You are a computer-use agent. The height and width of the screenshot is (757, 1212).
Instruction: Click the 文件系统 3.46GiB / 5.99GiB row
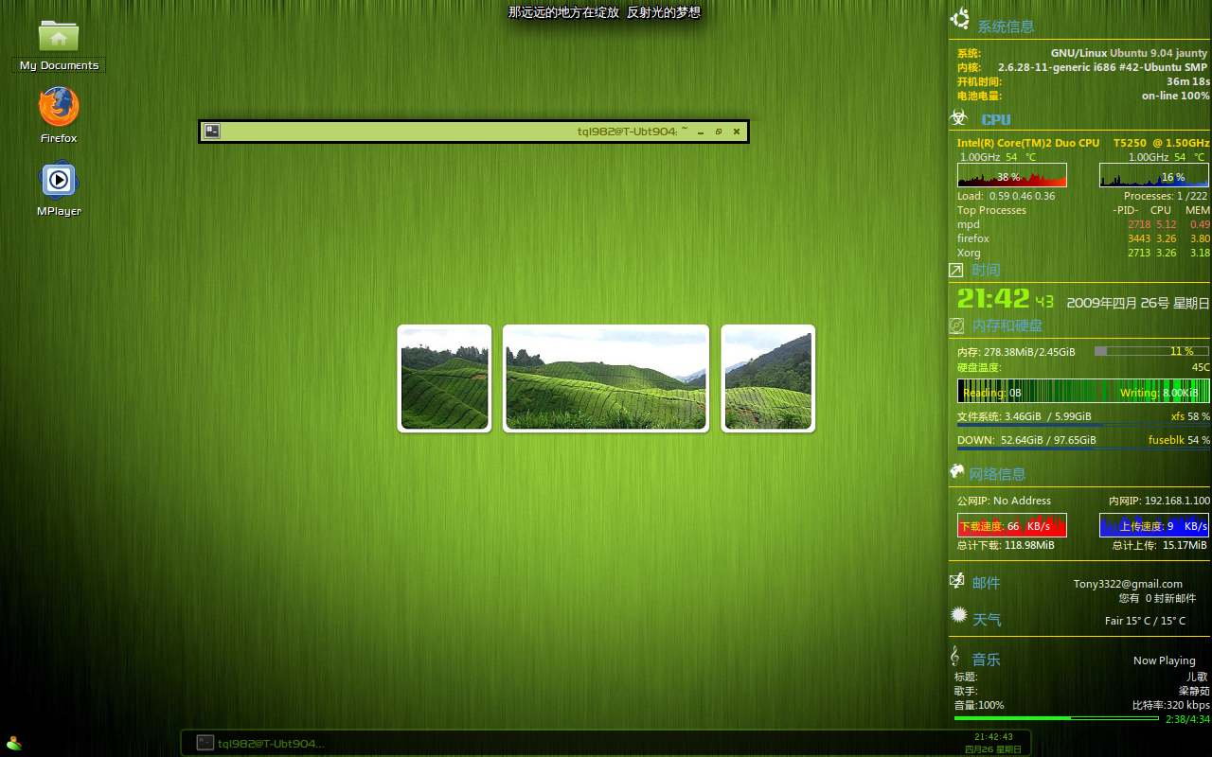1083,416
